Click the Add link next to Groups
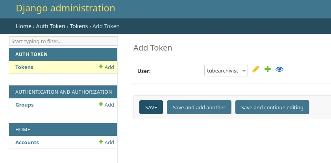Image resolution: width=331 pixels, height=163 pixels. coord(106,105)
